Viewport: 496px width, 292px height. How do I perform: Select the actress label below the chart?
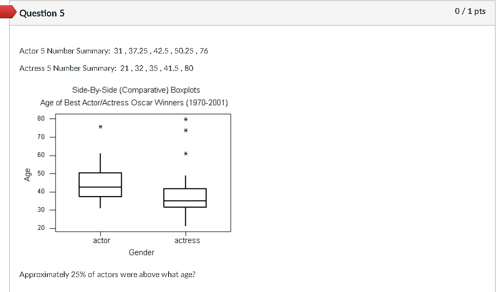pos(187,240)
